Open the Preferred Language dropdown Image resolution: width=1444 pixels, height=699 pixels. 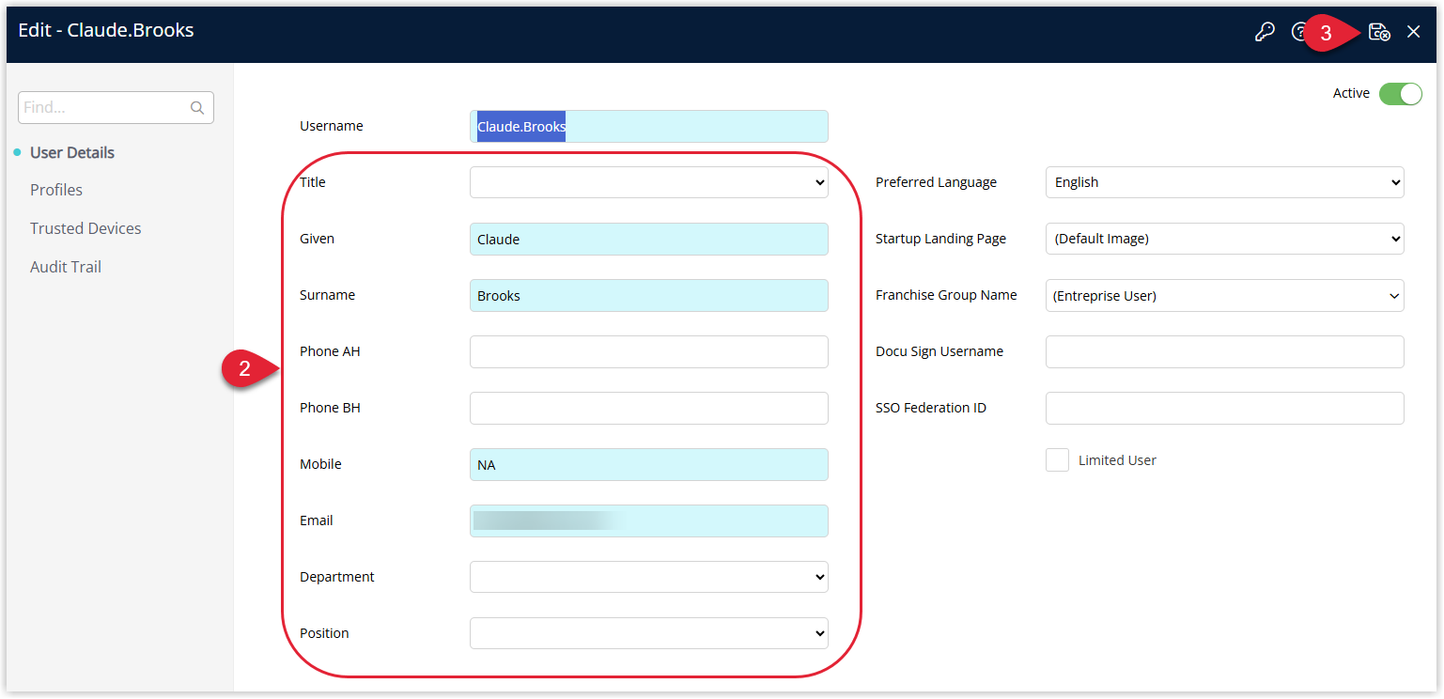tap(1225, 182)
